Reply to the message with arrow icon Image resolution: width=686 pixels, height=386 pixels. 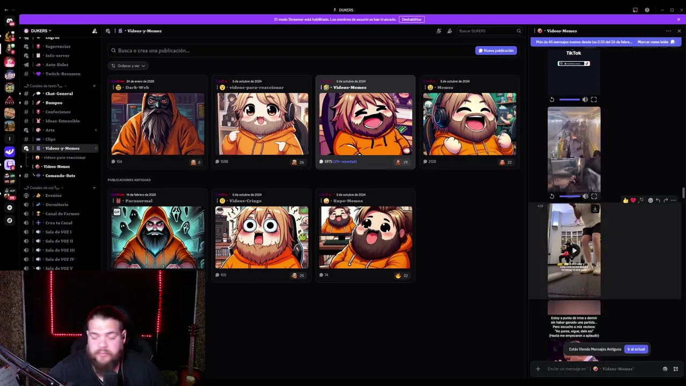[658, 201]
